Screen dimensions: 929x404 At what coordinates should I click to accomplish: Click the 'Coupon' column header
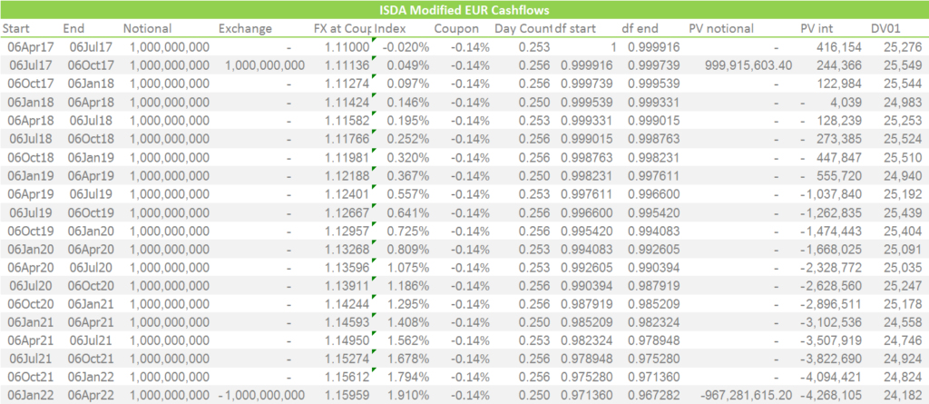tap(456, 28)
